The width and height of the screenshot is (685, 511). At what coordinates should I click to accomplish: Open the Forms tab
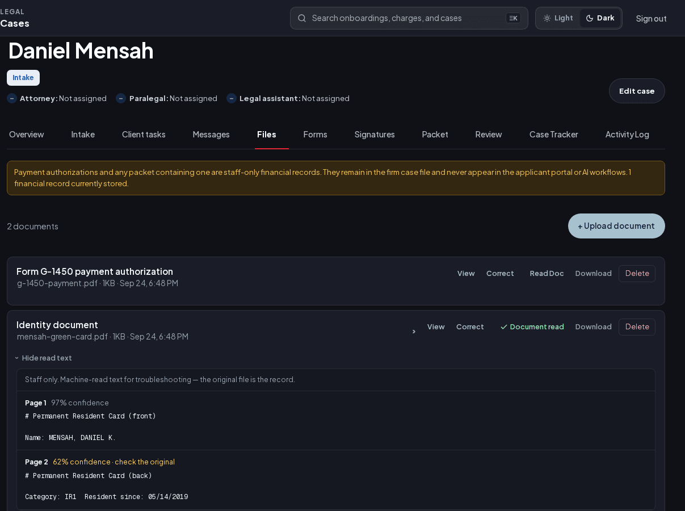(x=316, y=135)
